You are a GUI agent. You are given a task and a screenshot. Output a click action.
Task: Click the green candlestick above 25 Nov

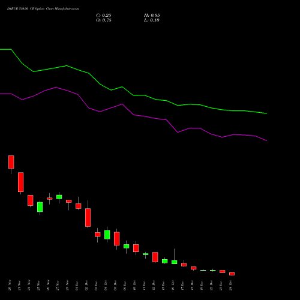(x=40, y=207)
